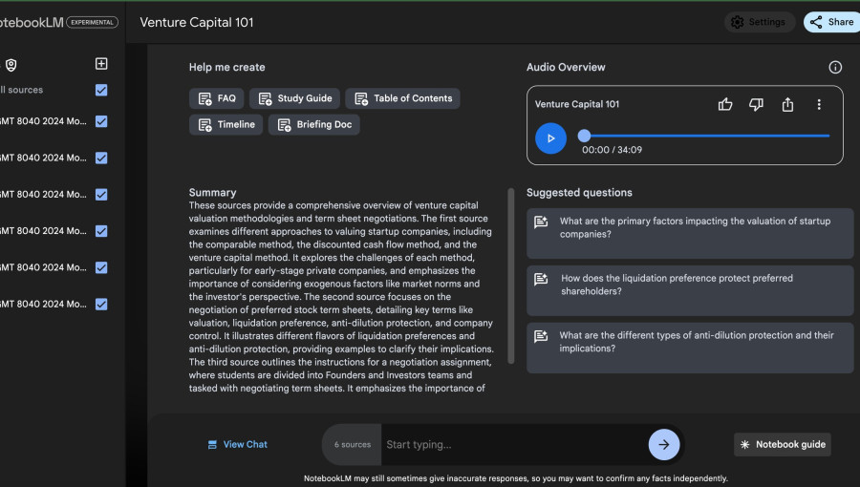The width and height of the screenshot is (860, 487).
Task: Toggle the second source checkbox
Action: [101, 158]
